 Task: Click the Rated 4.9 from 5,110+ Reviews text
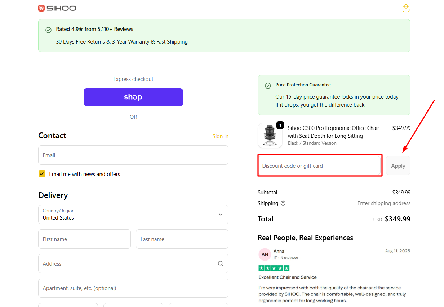(94, 29)
